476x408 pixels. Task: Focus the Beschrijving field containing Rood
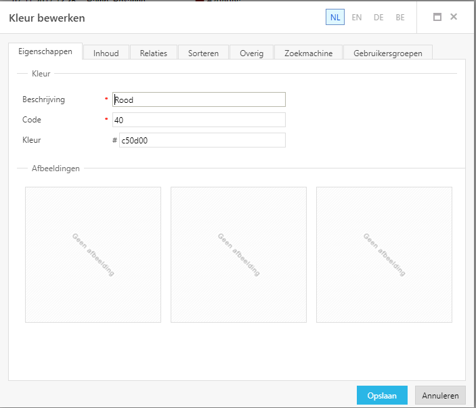click(x=199, y=99)
